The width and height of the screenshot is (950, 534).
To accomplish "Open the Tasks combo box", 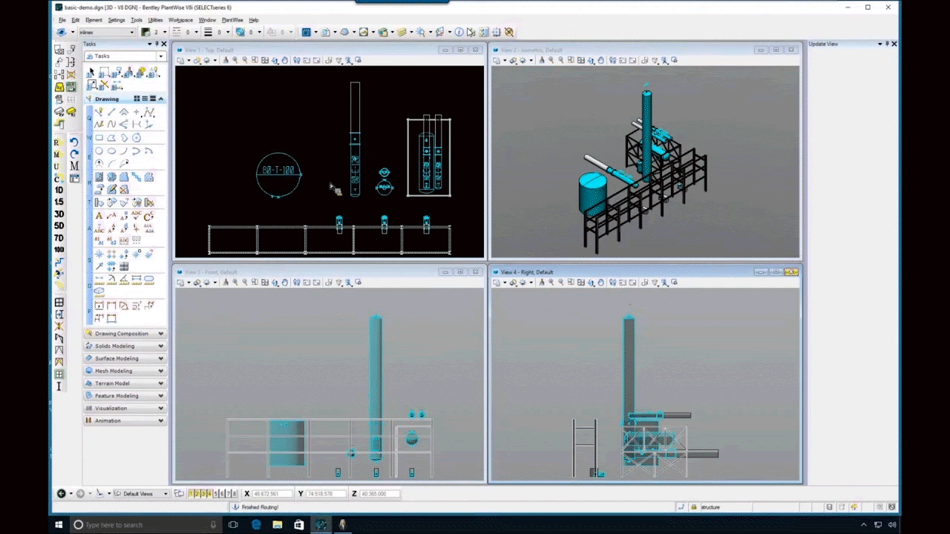I will point(125,56).
